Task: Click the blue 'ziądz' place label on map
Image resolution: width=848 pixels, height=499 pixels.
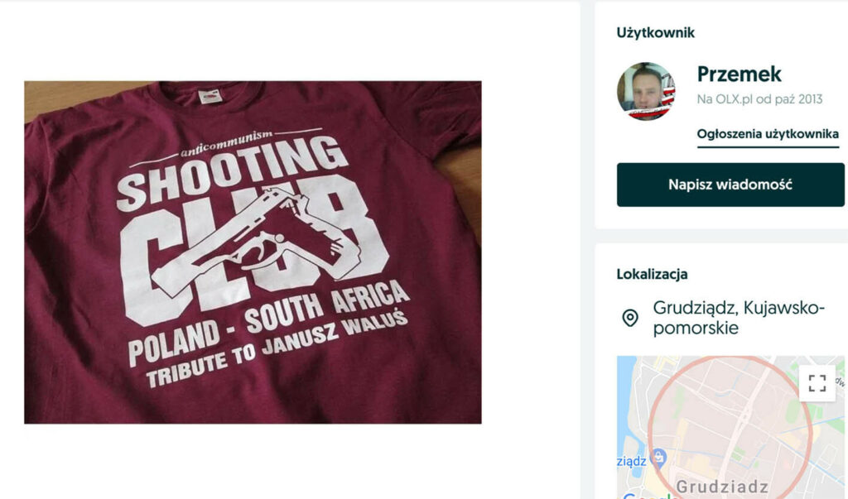Action: click(x=631, y=461)
